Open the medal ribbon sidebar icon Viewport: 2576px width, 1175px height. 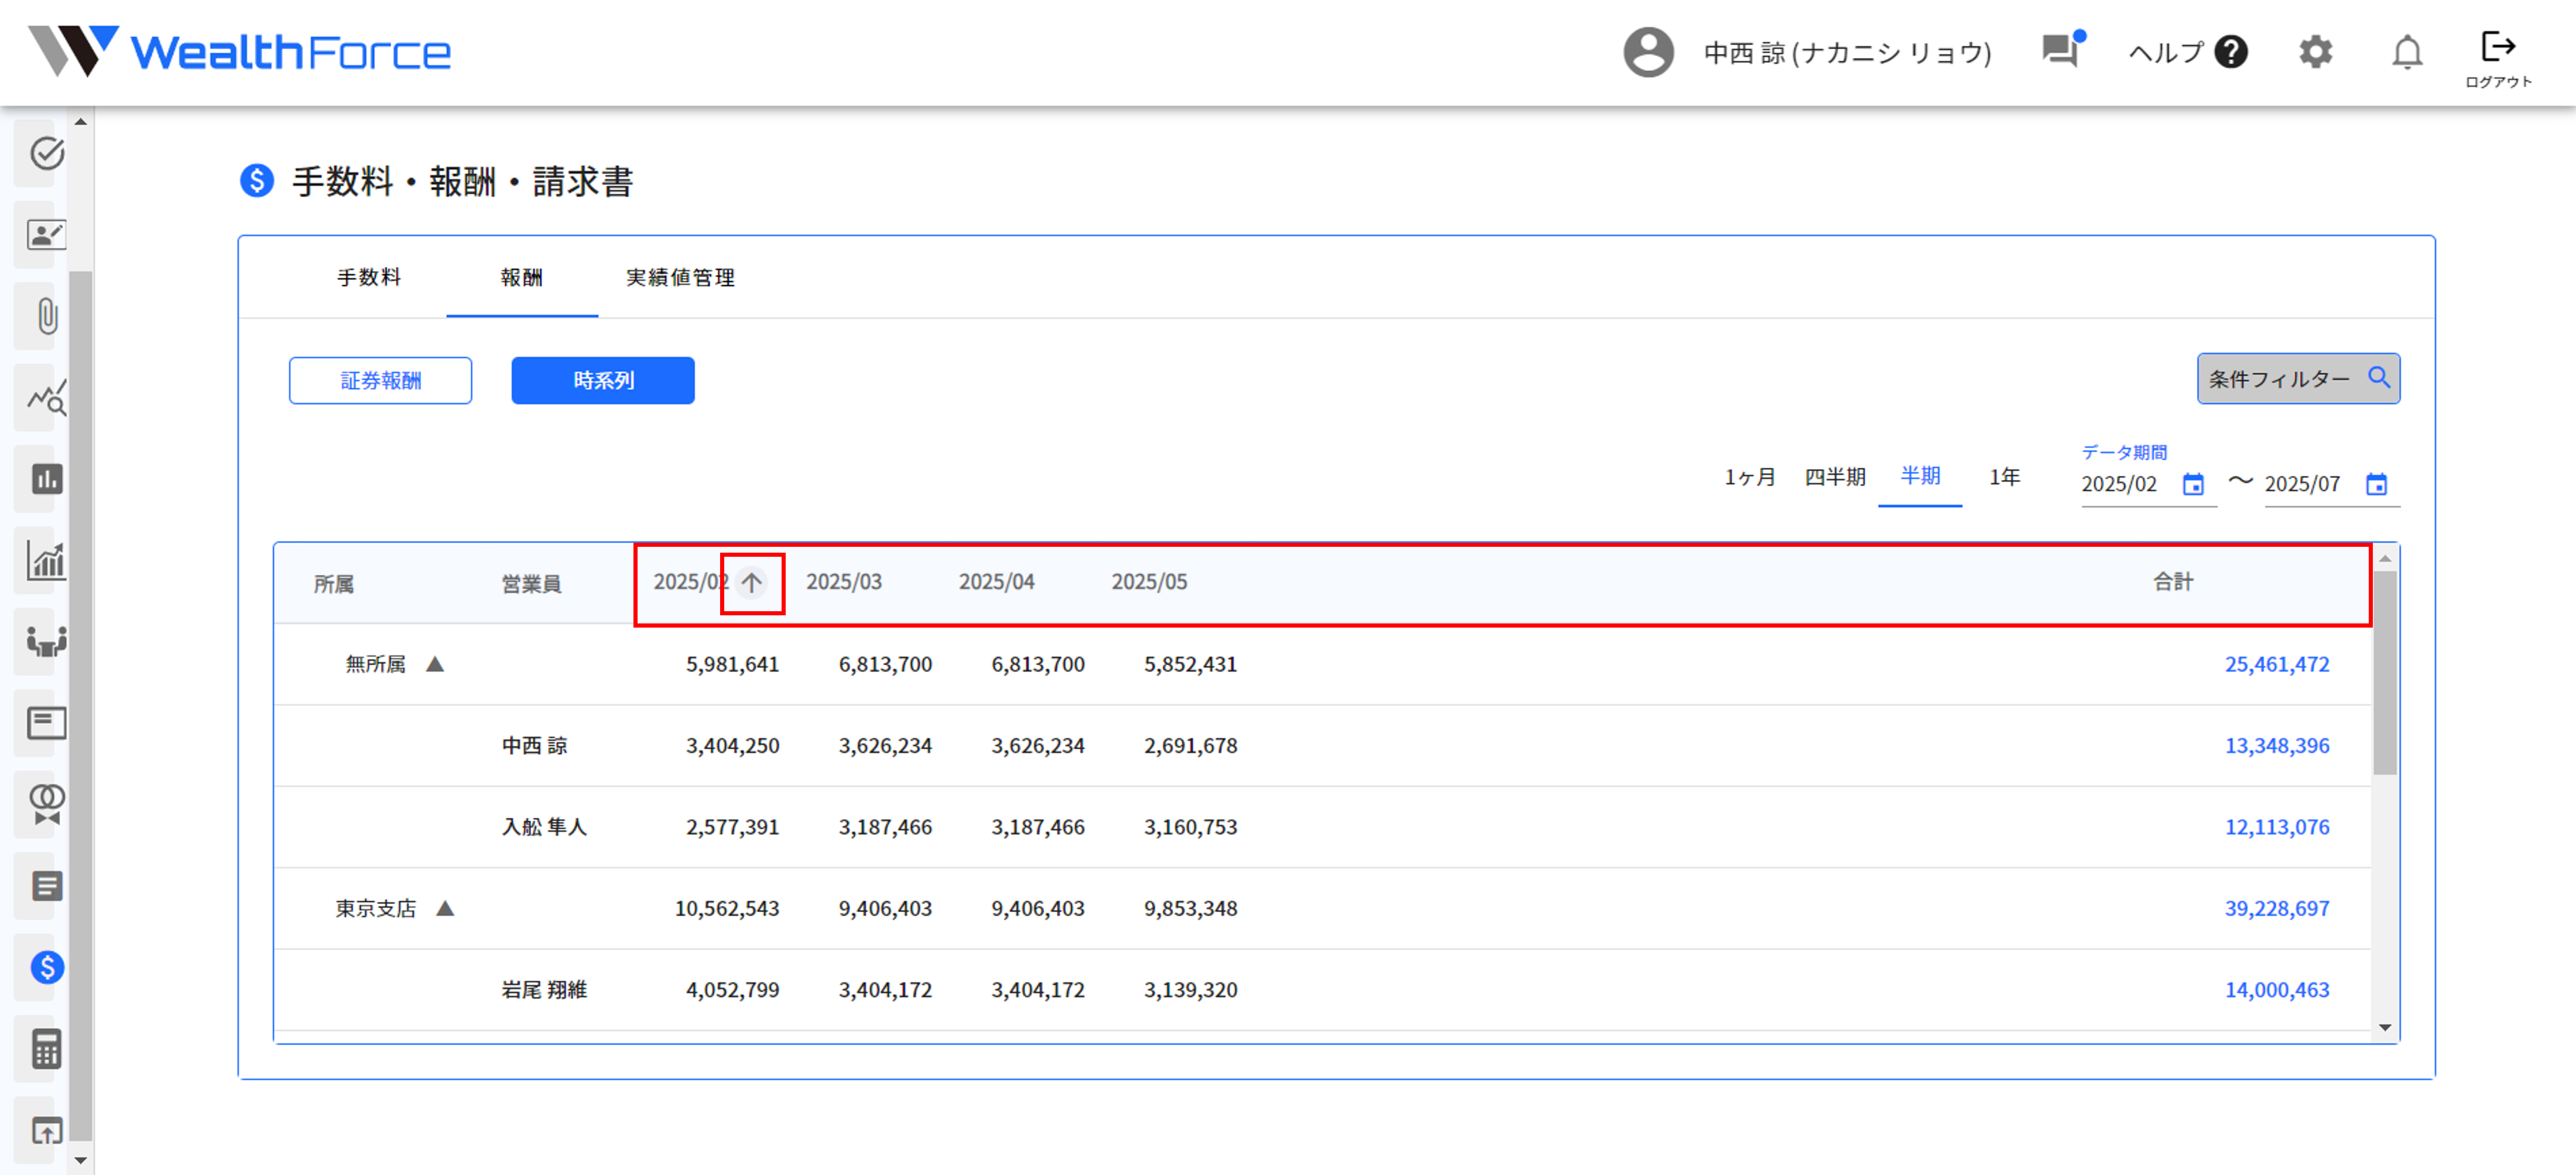(x=46, y=804)
